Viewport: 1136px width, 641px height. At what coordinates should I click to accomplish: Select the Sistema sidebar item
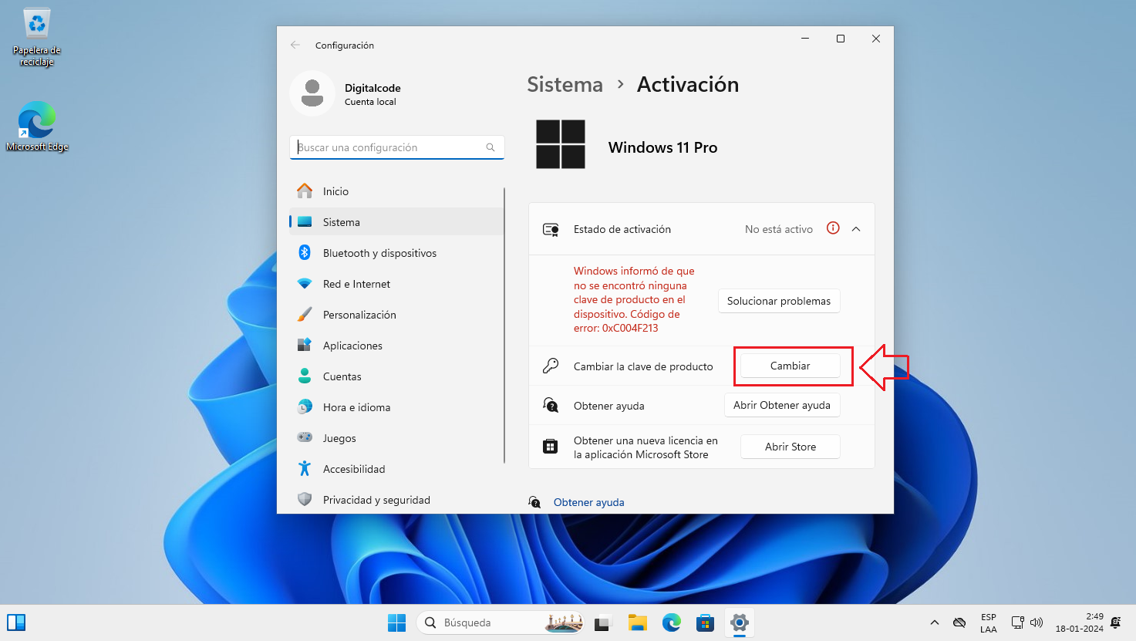point(396,222)
